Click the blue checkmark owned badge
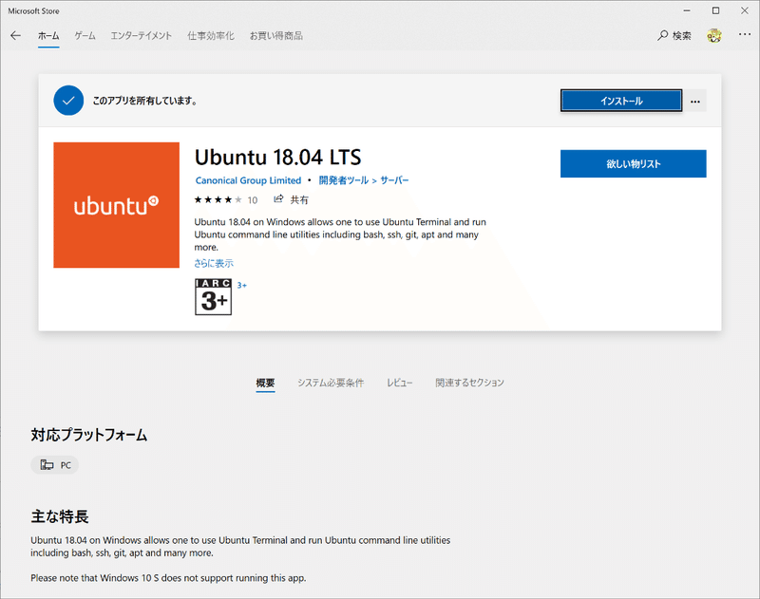This screenshot has width=760, height=599. 68,101
